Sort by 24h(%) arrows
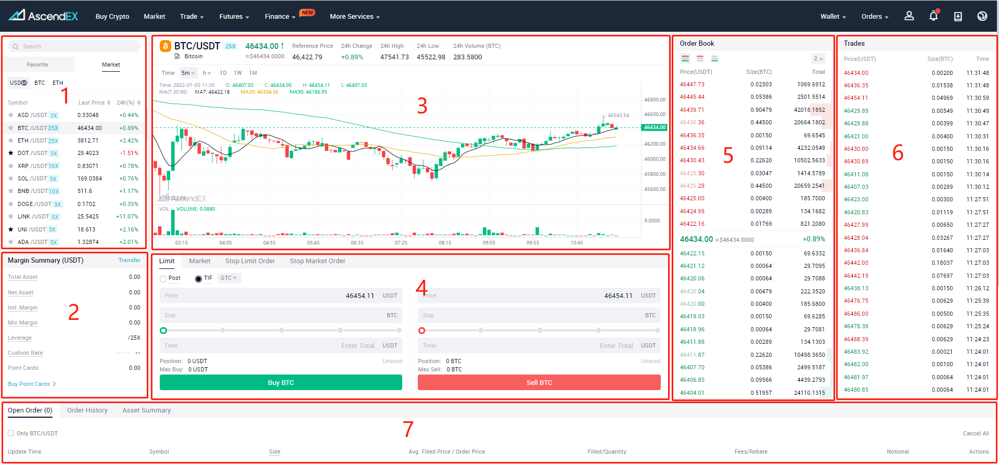This screenshot has height=464, width=999. click(x=139, y=102)
